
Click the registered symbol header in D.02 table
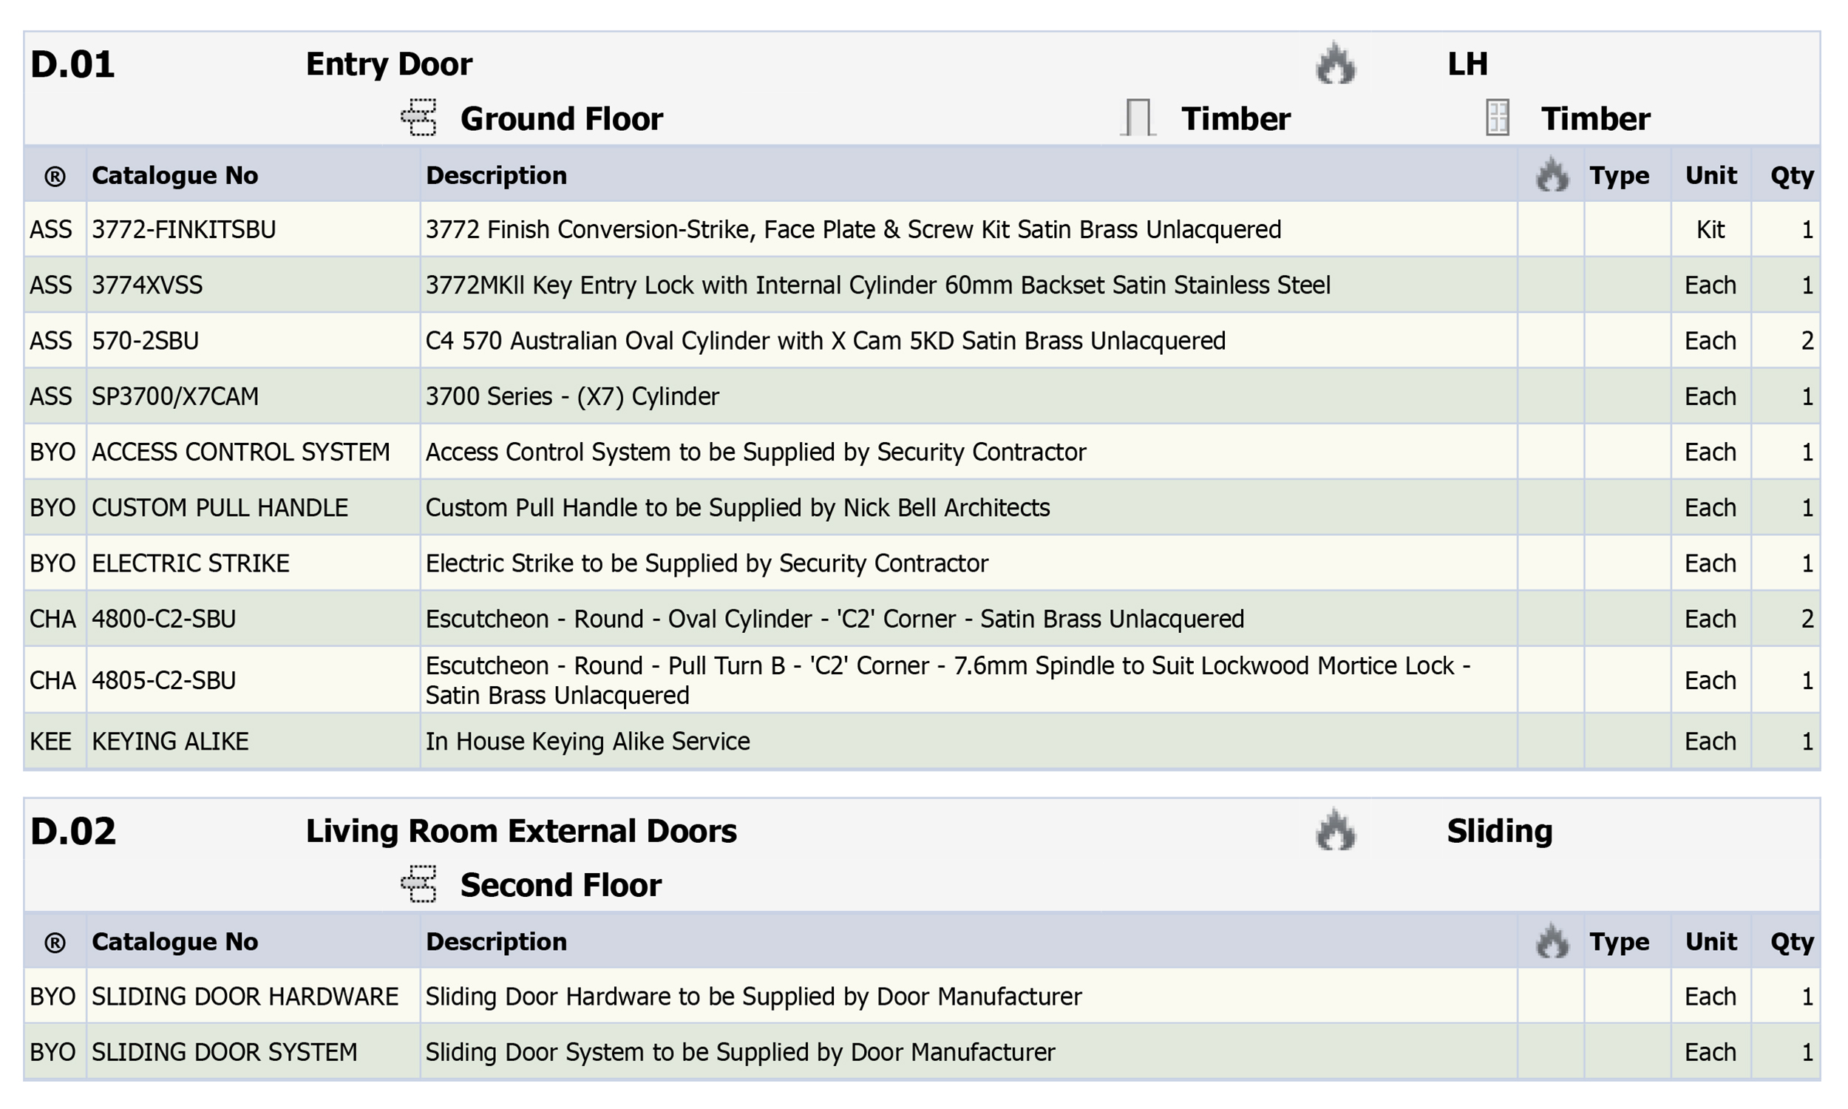[x=55, y=943]
